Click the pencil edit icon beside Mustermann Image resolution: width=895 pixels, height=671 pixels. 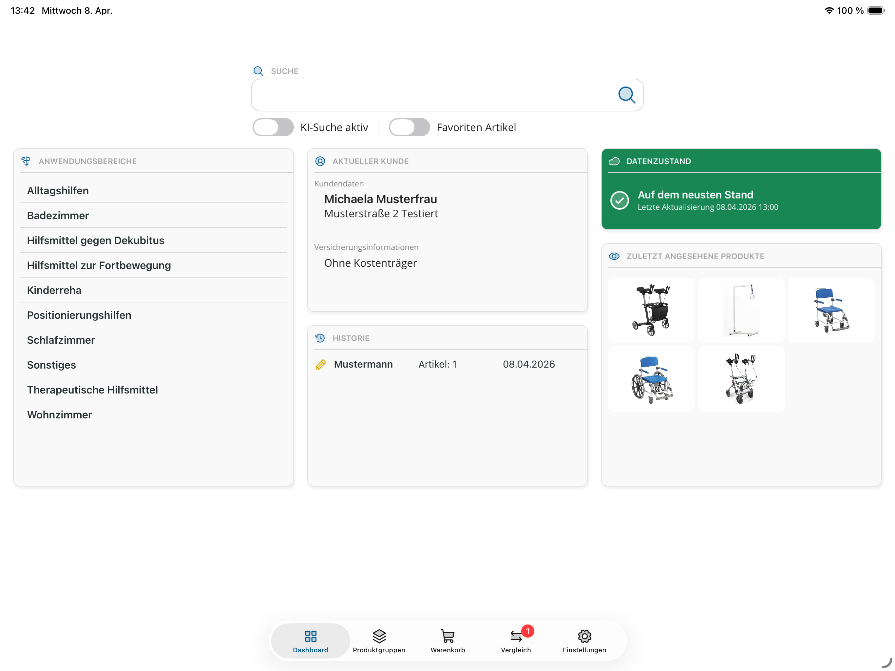click(321, 364)
